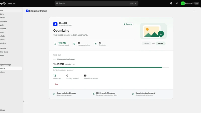The image size is (201, 113).
Task: Expand the Sales channels chevron
Action: (x=7, y=48)
